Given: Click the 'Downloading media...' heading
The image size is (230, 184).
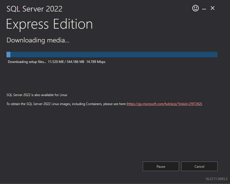Looking at the screenshot, I should tap(38, 40).
